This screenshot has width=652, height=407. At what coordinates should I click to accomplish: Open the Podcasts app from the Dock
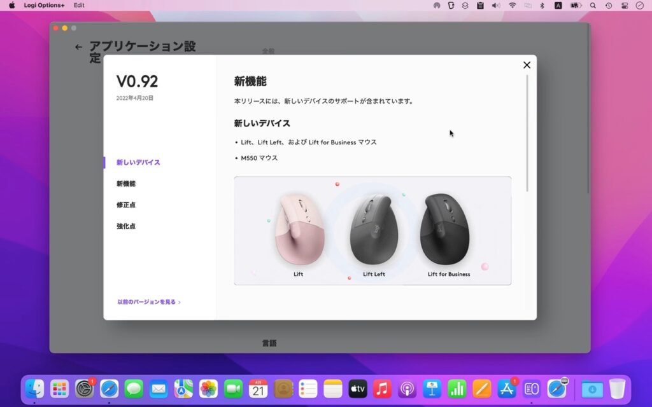407,389
